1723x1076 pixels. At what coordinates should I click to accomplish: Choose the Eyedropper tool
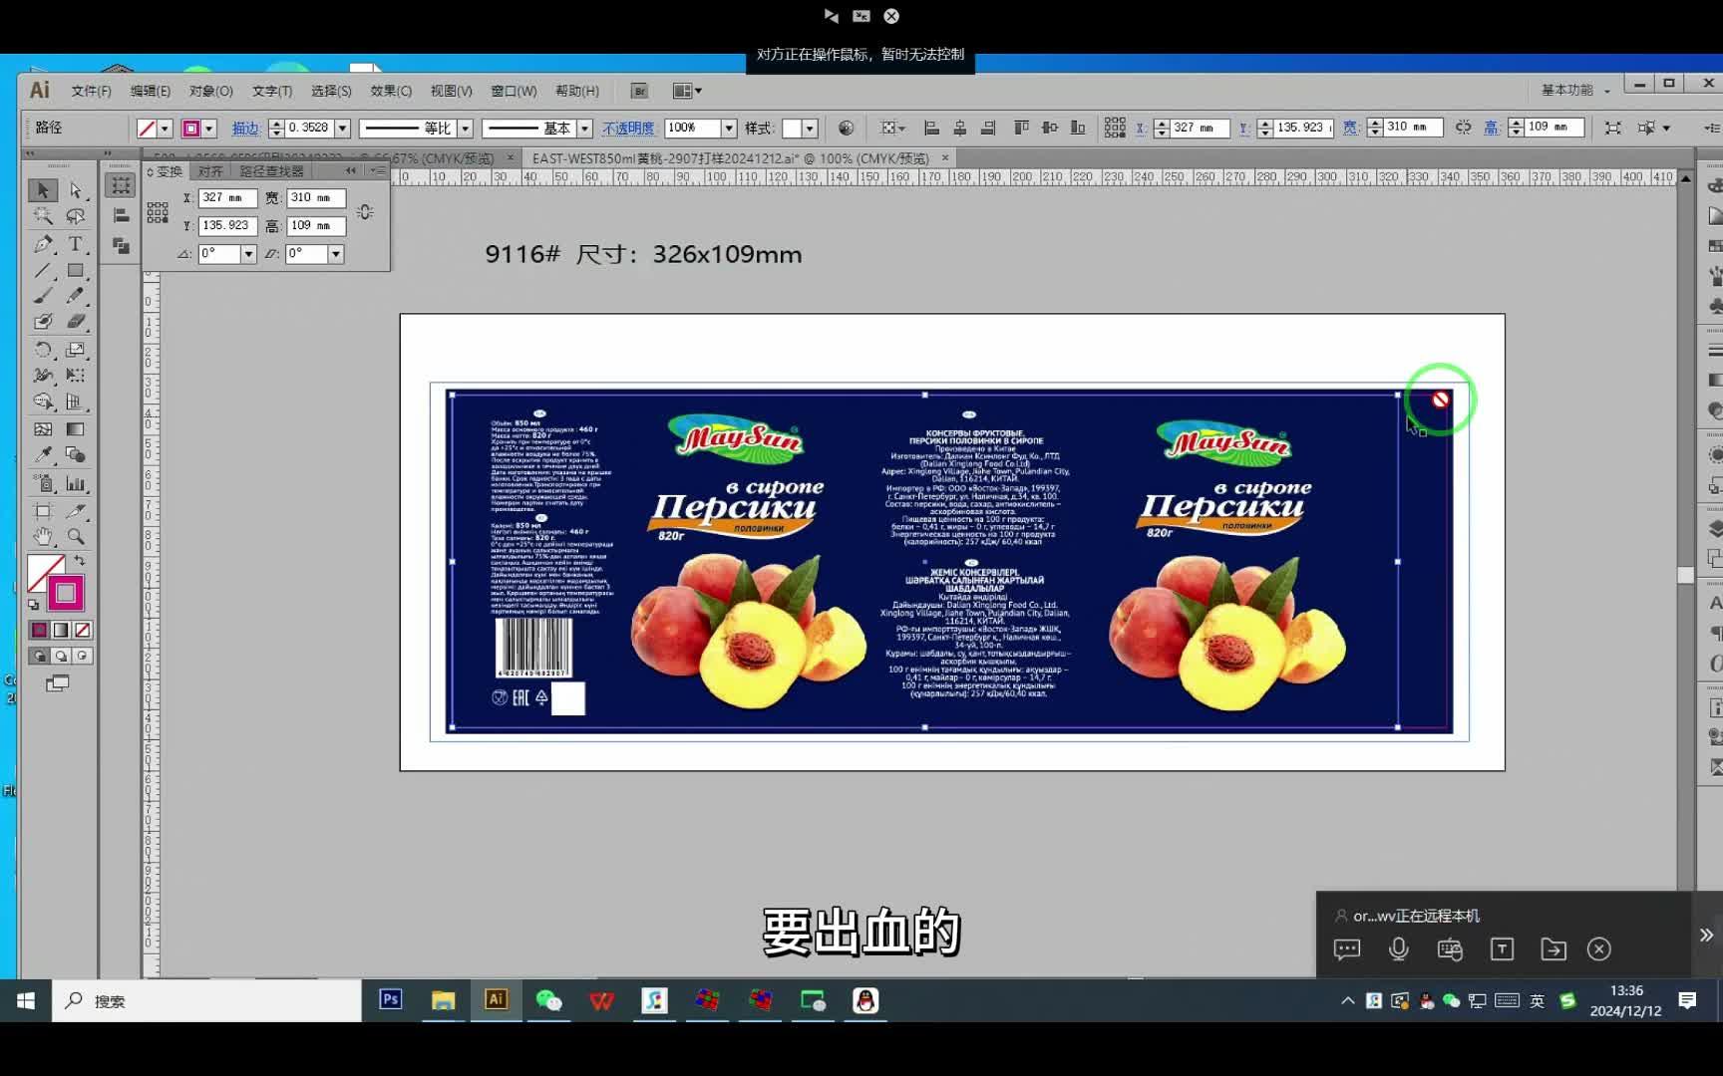tap(42, 455)
